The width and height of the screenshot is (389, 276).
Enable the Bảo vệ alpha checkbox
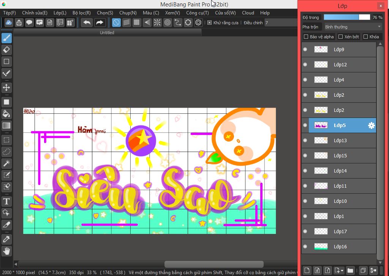point(306,37)
